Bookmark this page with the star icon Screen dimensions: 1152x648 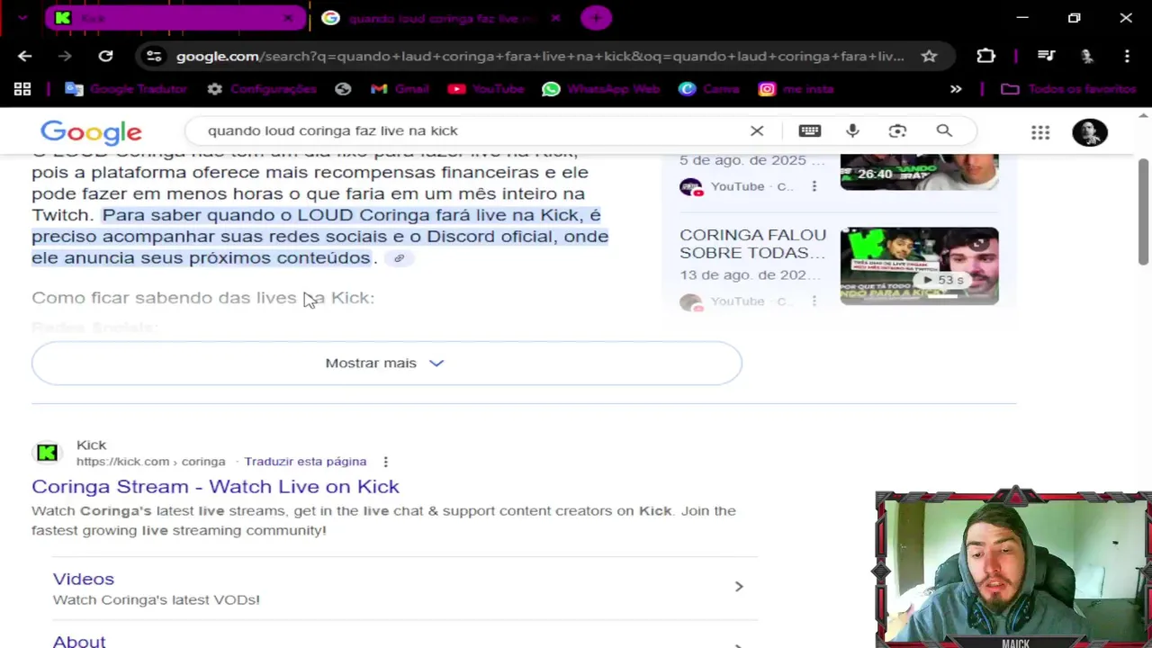click(x=929, y=56)
